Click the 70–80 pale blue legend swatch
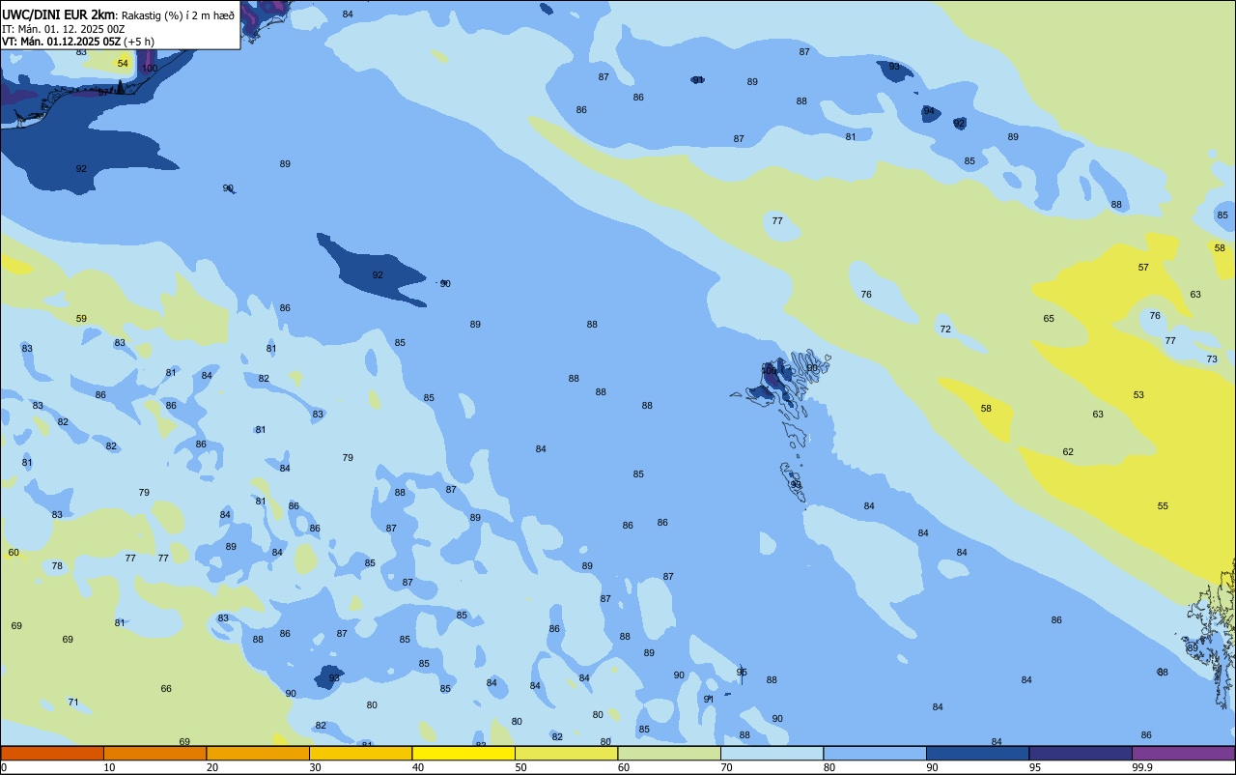This screenshot has height=775, width=1236. pos(772,753)
